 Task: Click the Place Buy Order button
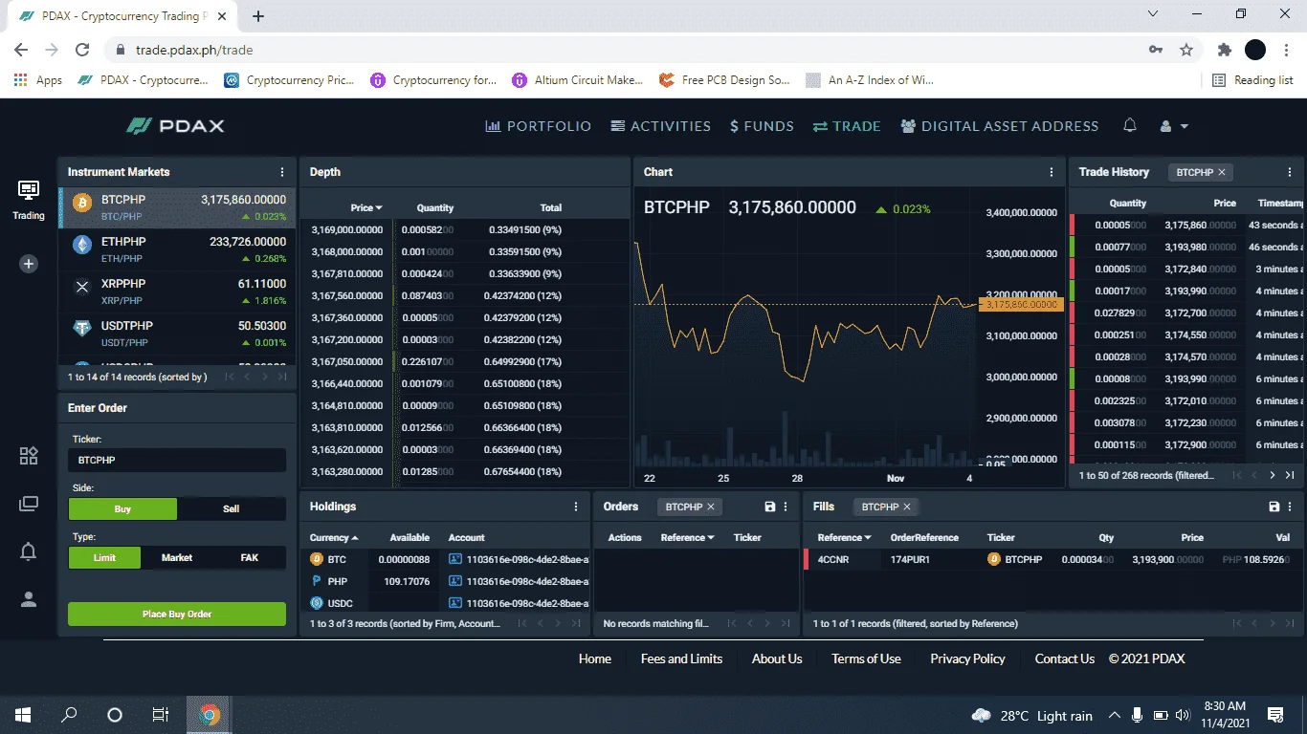tap(177, 614)
